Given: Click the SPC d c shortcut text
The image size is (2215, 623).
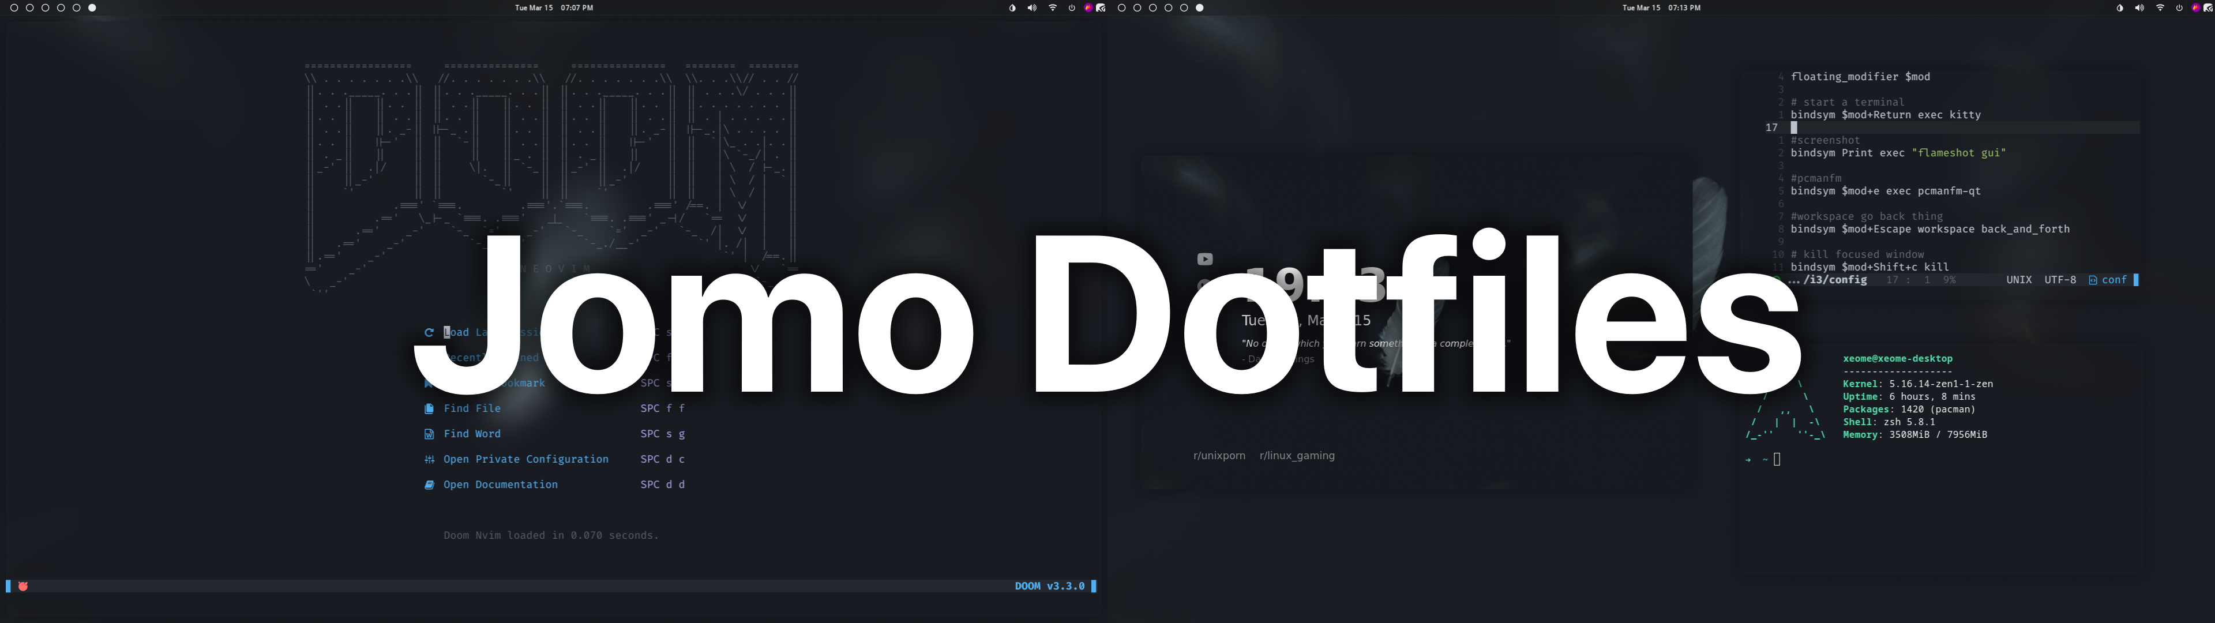Looking at the screenshot, I should pyautogui.click(x=663, y=460).
